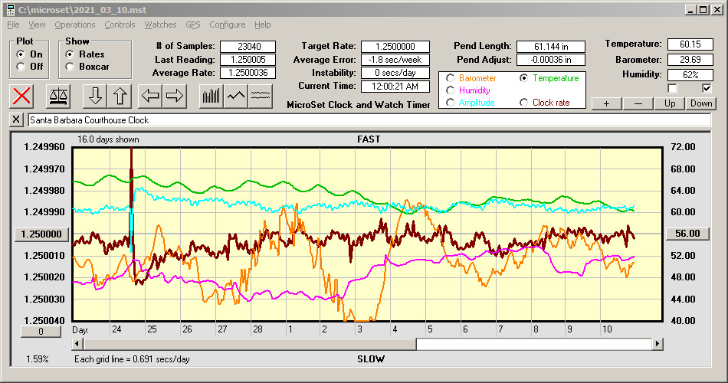Click the down arrow toolbar icon
This screenshot has height=383, width=728.
pyautogui.click(x=95, y=96)
